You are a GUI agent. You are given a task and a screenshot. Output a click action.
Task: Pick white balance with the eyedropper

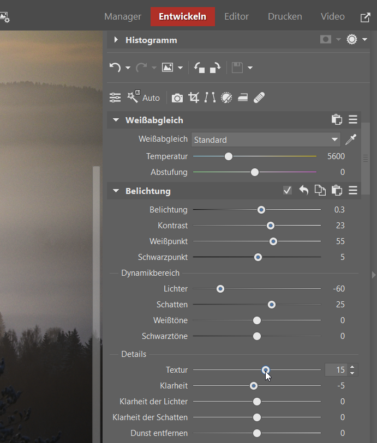click(350, 140)
